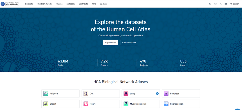This screenshot has width=242, height=110.
Task: Open the Metadata menu item
Action: coord(71,4)
